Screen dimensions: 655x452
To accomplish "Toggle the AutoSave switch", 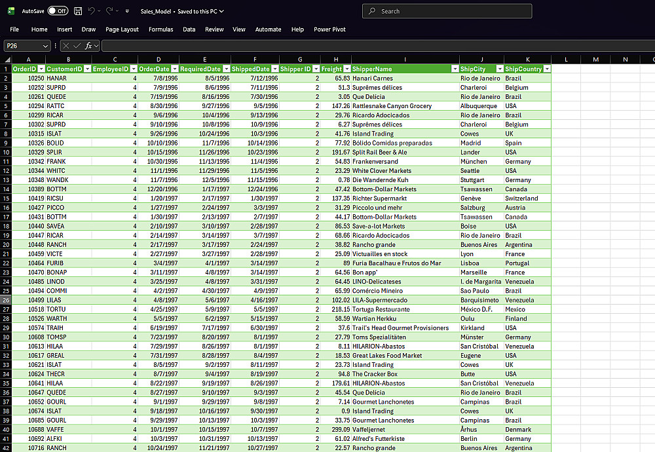I will tap(58, 11).
